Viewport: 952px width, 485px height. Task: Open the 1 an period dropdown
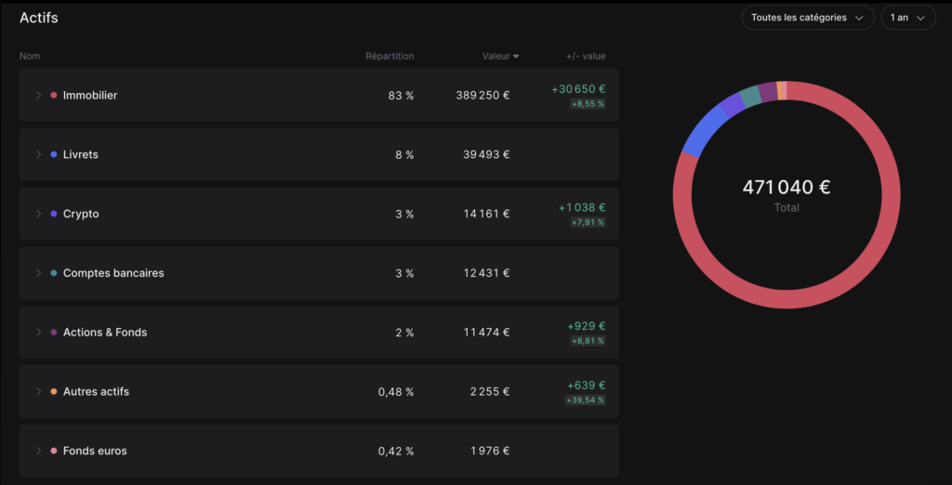coord(908,18)
